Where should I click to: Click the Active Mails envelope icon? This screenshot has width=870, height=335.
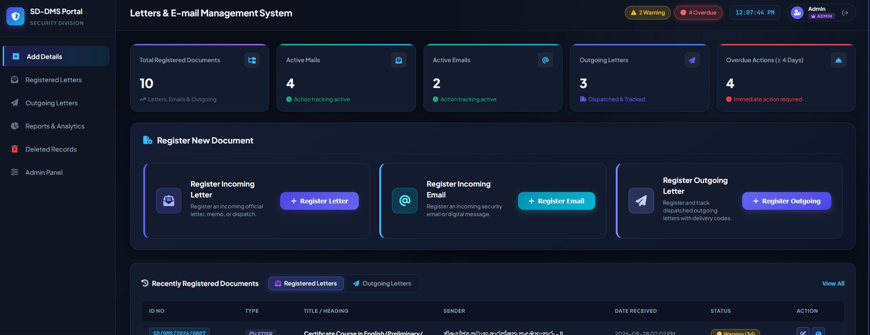(399, 60)
